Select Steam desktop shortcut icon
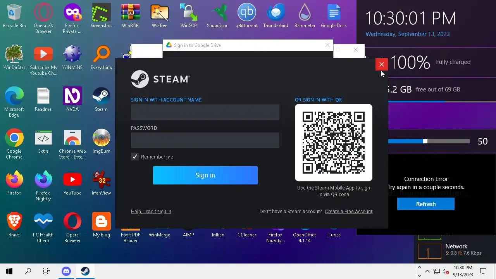 (x=101, y=100)
